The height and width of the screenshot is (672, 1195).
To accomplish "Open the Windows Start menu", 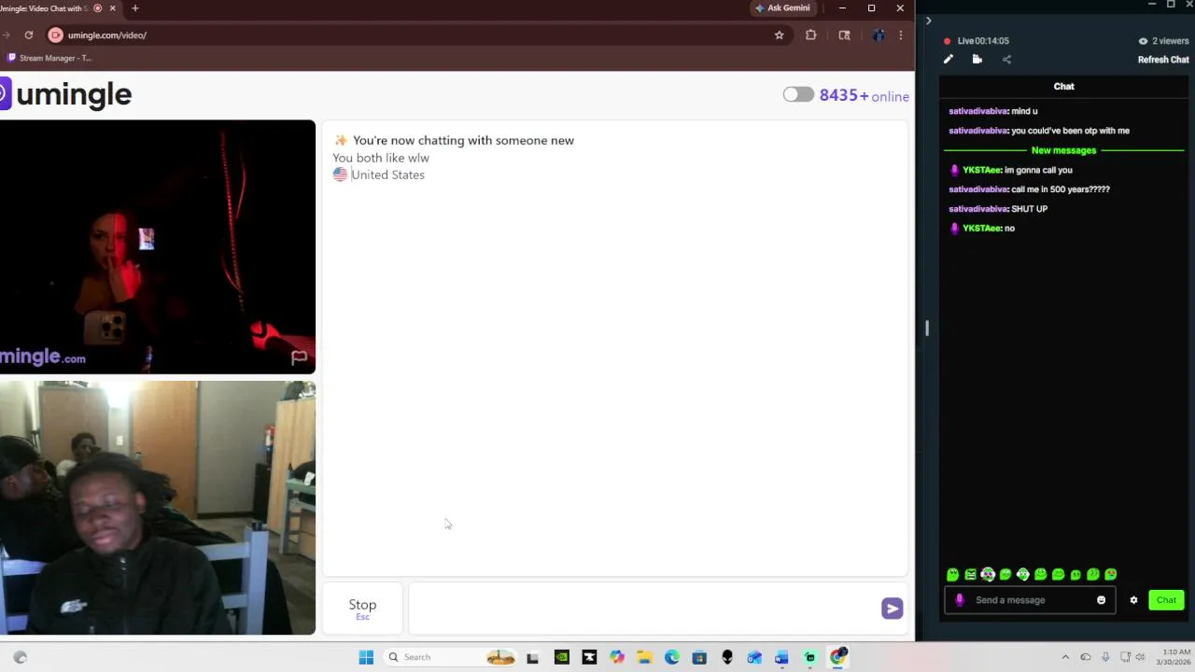I will click(x=366, y=657).
